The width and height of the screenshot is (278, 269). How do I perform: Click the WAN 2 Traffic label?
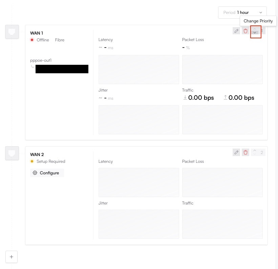188,203
